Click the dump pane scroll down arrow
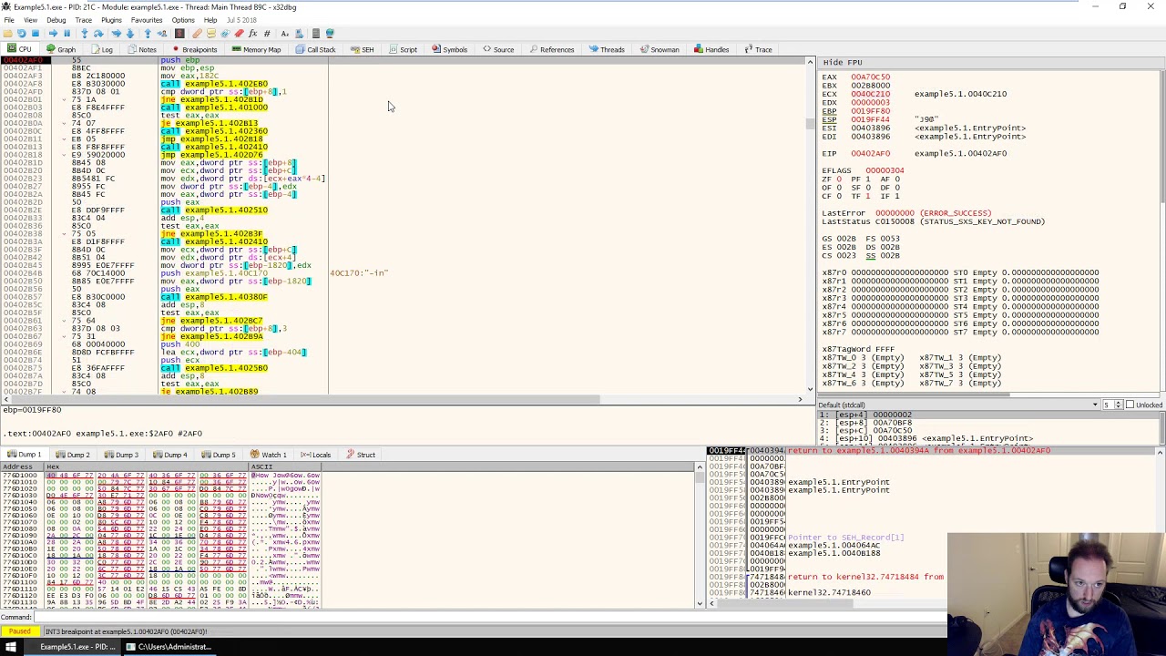The image size is (1166, 656). (x=700, y=602)
